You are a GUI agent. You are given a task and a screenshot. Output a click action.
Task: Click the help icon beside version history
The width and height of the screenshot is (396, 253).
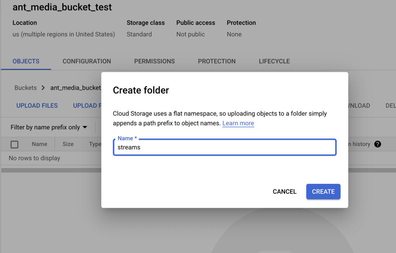tap(377, 144)
